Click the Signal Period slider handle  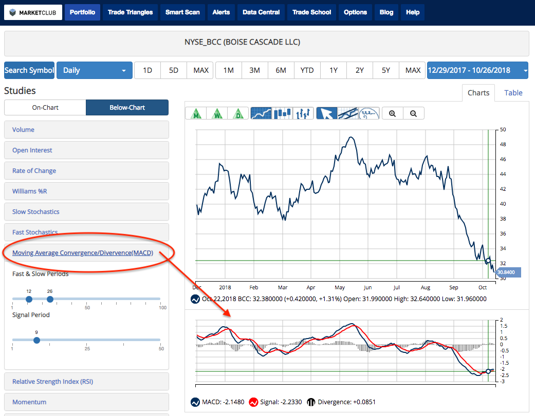(36, 340)
